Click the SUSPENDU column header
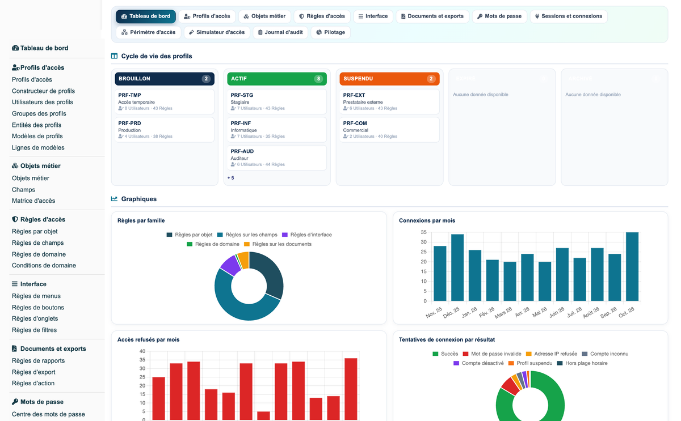The height and width of the screenshot is (421, 681). point(389,79)
